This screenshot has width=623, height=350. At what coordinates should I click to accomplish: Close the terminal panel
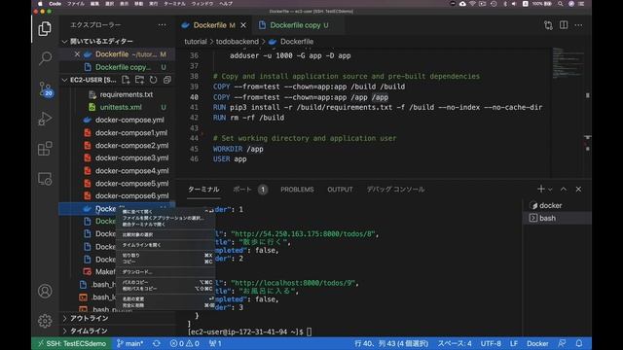578,190
